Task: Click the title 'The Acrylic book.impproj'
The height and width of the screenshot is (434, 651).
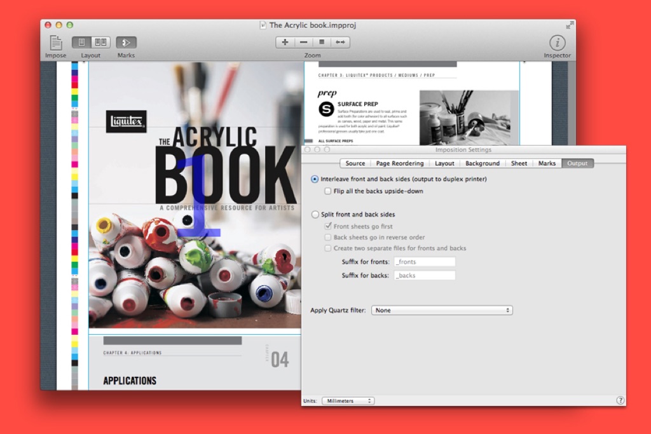Action: (313, 25)
